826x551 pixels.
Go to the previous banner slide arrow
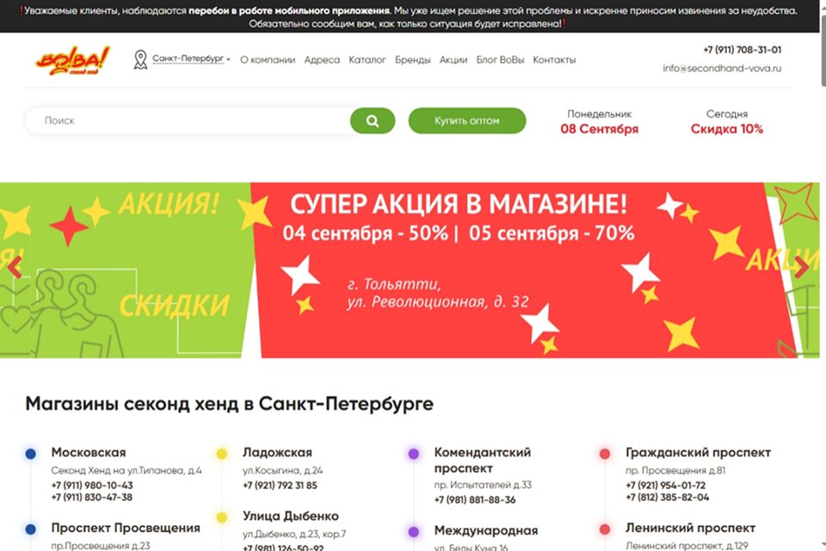[15, 267]
